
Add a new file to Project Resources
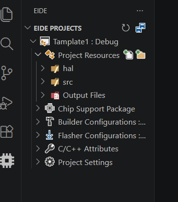[x=128, y=55]
